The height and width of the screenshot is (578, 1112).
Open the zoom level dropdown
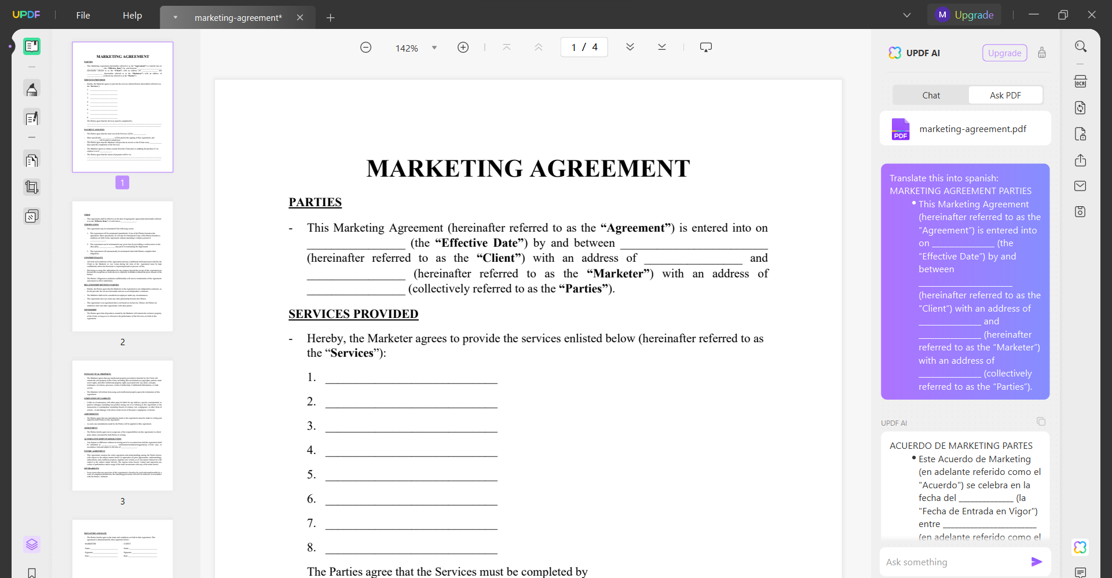434,47
